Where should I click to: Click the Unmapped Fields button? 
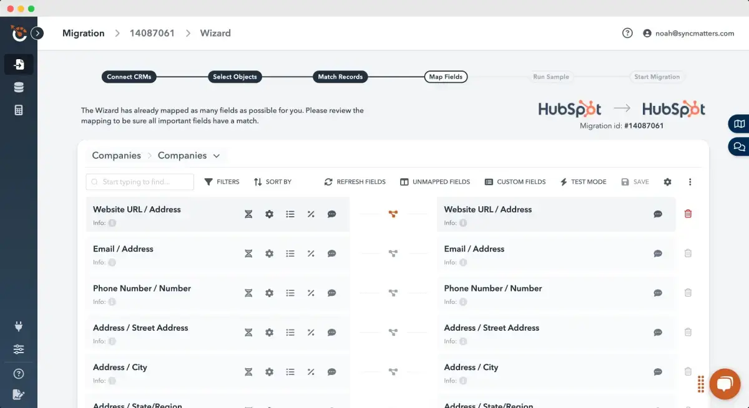(x=435, y=182)
